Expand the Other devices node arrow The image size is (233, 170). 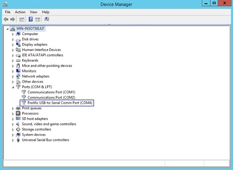[x=13, y=82]
